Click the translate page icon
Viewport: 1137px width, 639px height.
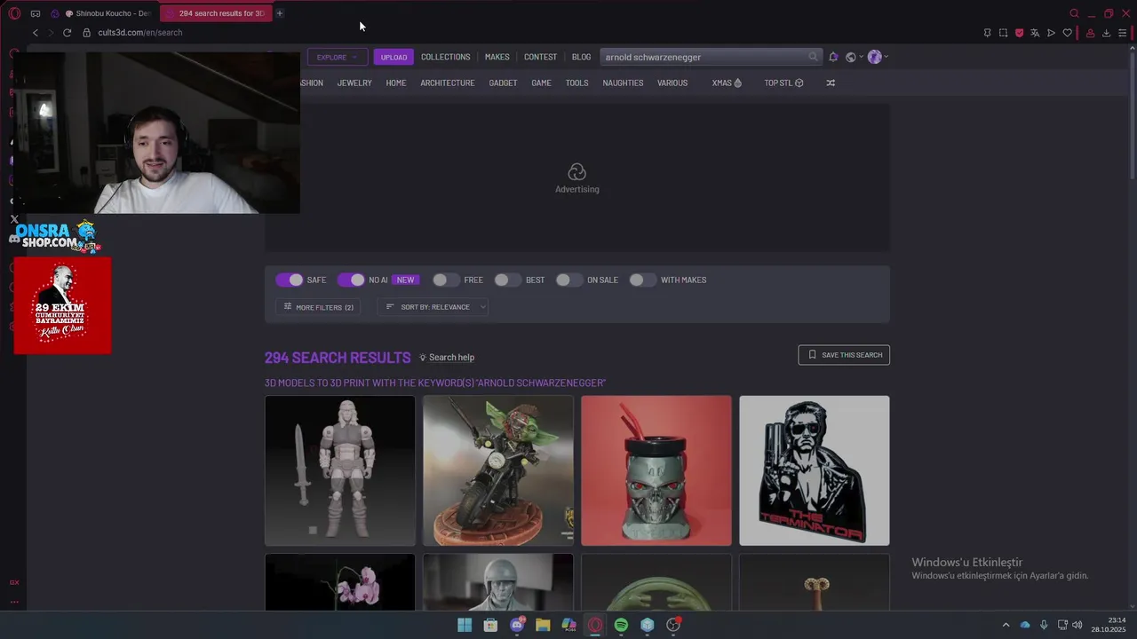tap(1035, 33)
